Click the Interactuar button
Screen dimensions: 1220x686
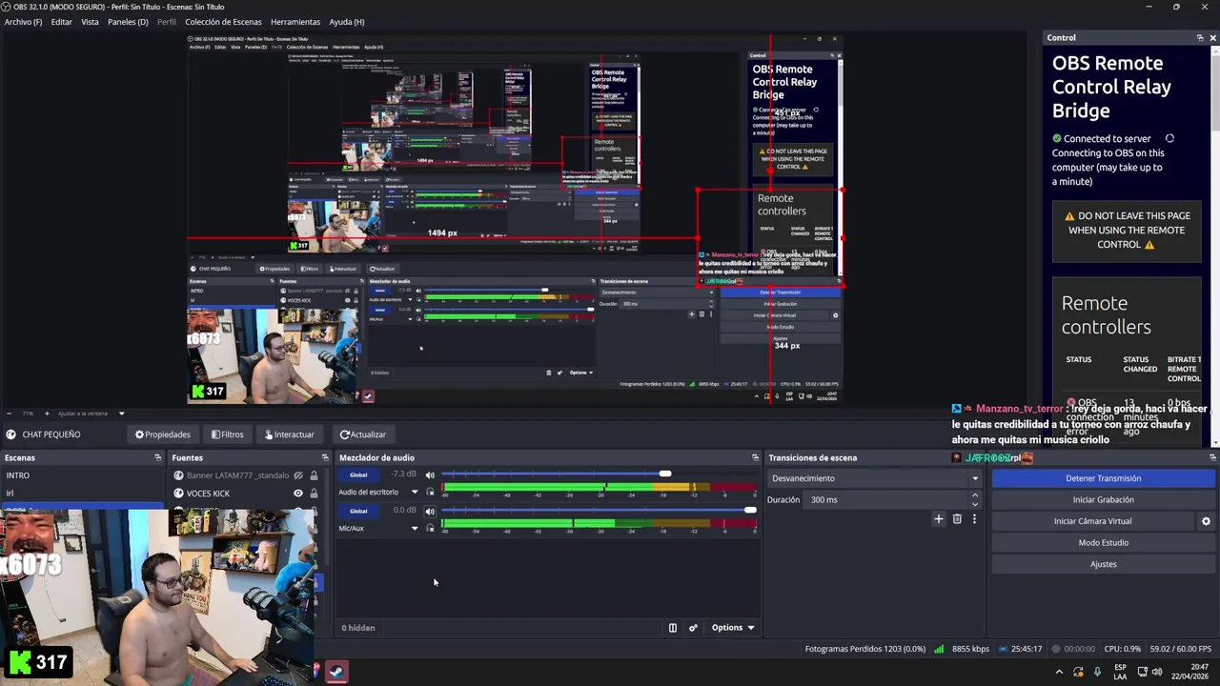[290, 434]
